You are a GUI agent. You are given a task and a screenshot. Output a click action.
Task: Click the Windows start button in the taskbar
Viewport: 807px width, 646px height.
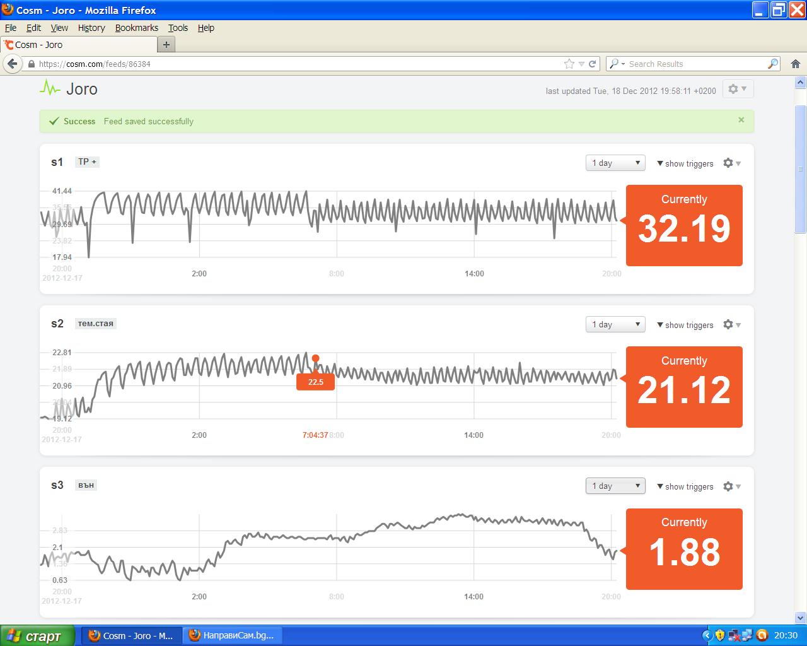37,635
